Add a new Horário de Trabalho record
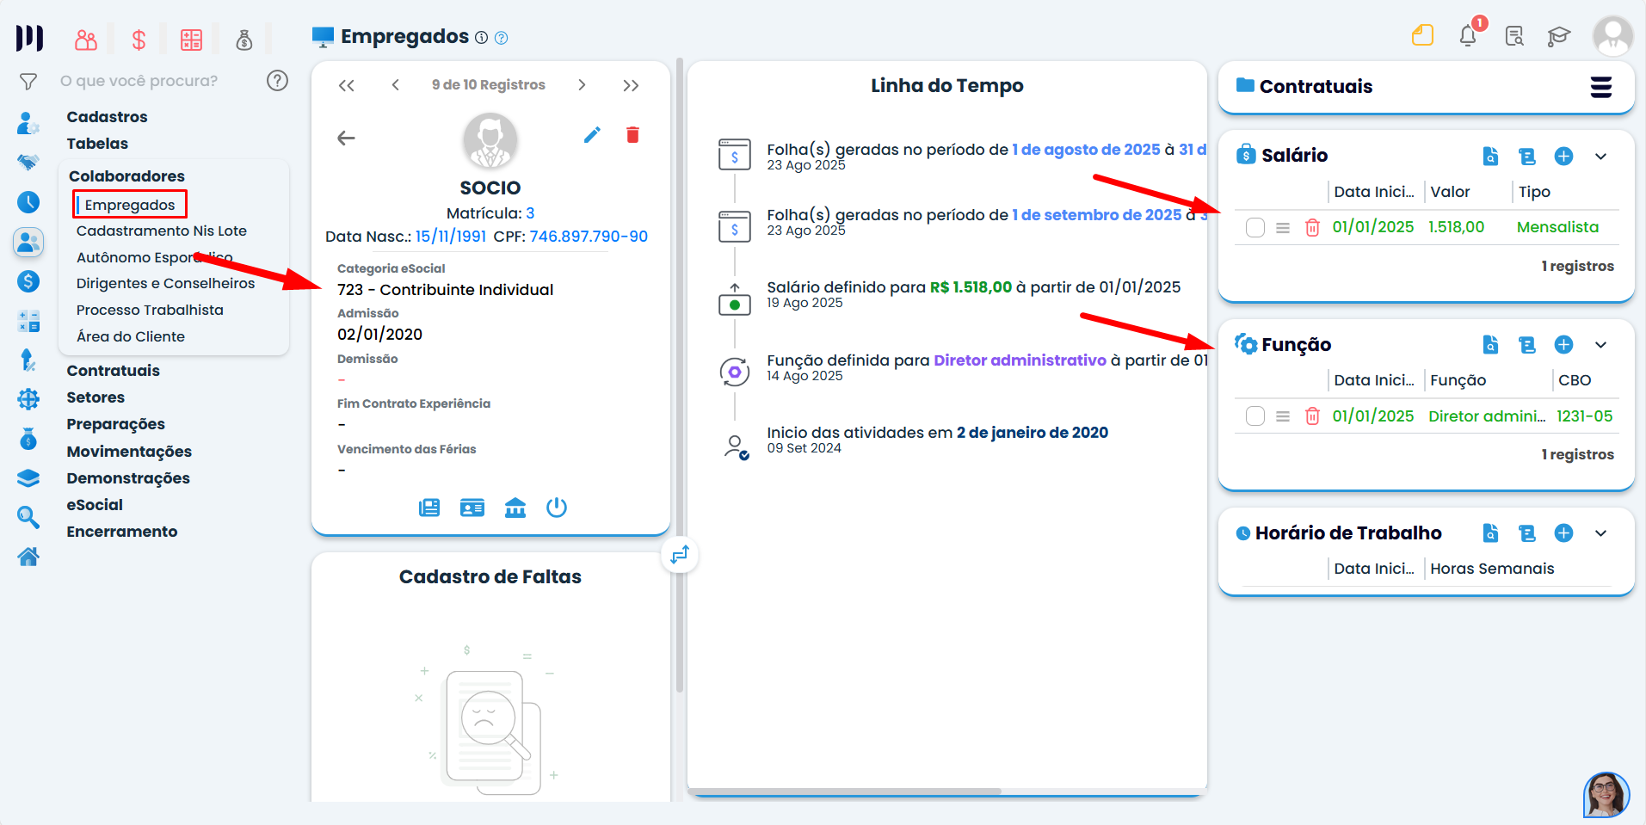This screenshot has height=825, width=1646. click(x=1563, y=533)
